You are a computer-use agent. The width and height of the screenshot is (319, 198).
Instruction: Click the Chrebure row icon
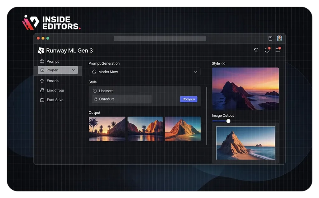tap(96, 99)
